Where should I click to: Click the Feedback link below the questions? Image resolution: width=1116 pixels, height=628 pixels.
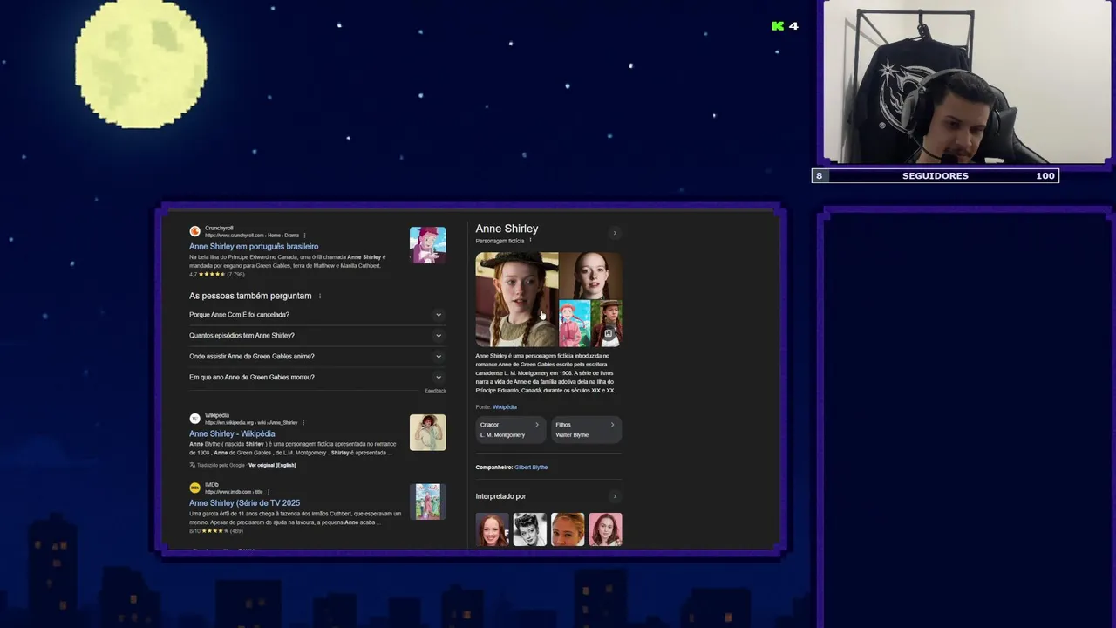[435, 391]
